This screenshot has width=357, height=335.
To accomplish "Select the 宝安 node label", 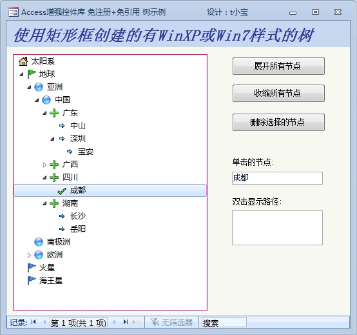I will pos(86,152).
